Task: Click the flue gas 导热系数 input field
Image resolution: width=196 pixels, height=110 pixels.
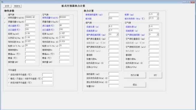Action: (x=30, y=41)
